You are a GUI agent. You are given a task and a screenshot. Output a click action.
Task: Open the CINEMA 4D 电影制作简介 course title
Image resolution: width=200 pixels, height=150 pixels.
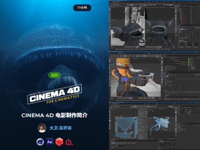coord(54,115)
